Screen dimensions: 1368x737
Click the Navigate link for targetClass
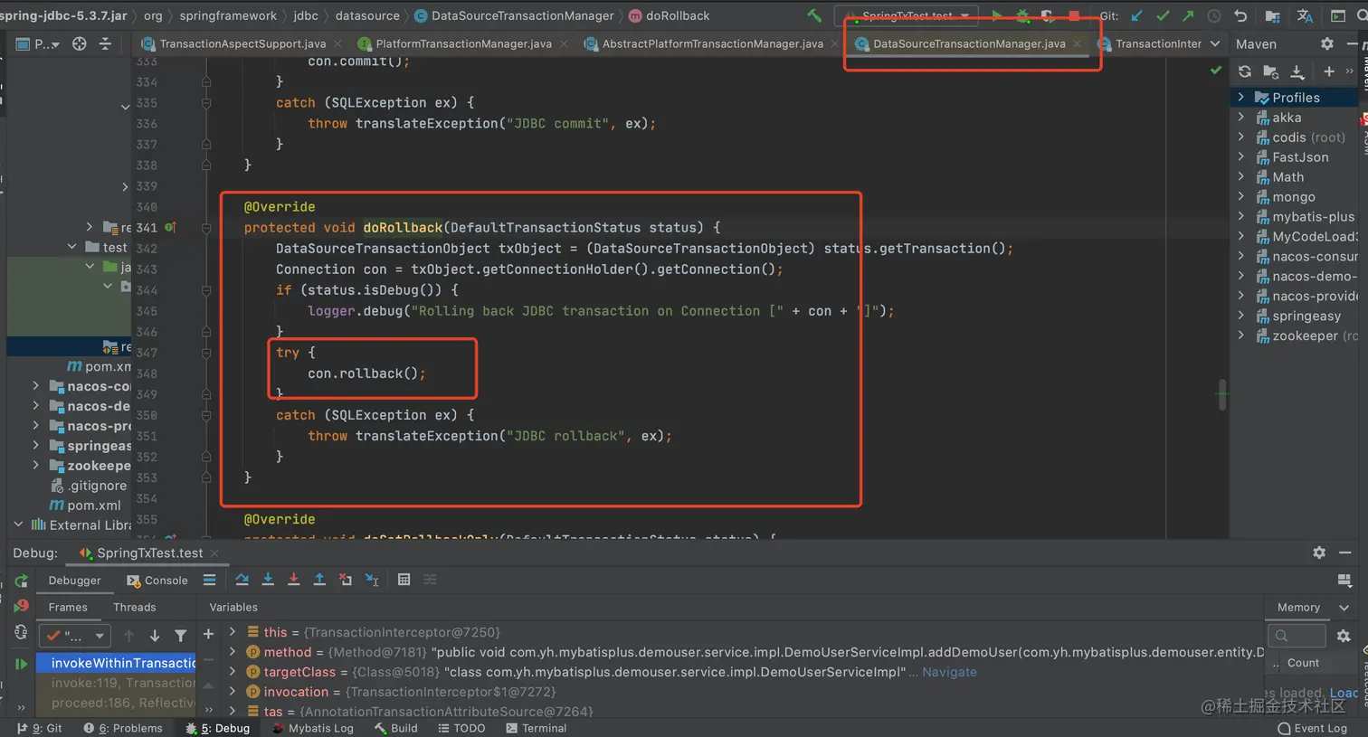(949, 672)
